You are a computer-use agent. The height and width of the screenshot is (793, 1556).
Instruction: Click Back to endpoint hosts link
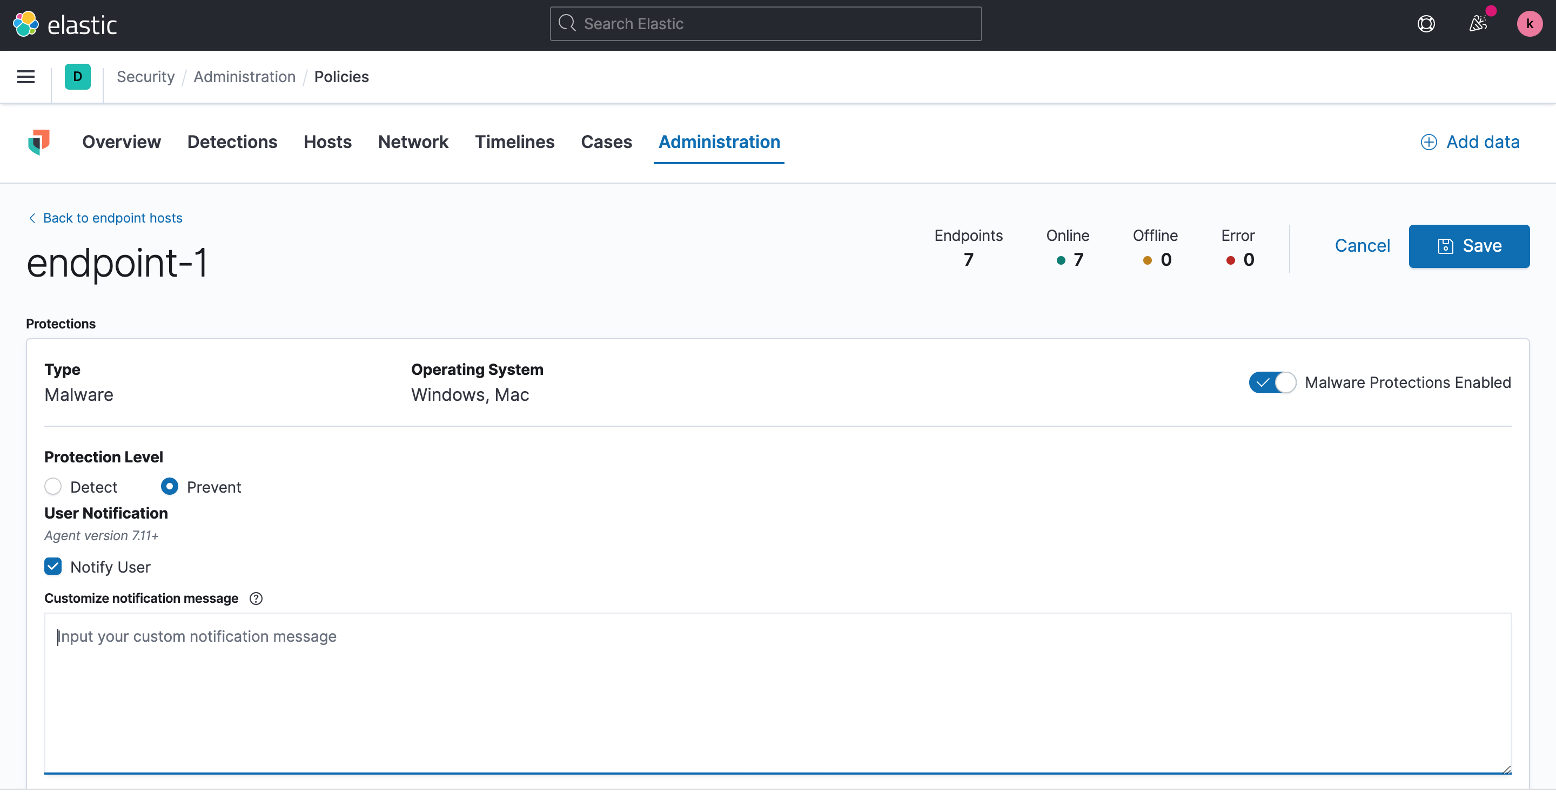click(112, 218)
